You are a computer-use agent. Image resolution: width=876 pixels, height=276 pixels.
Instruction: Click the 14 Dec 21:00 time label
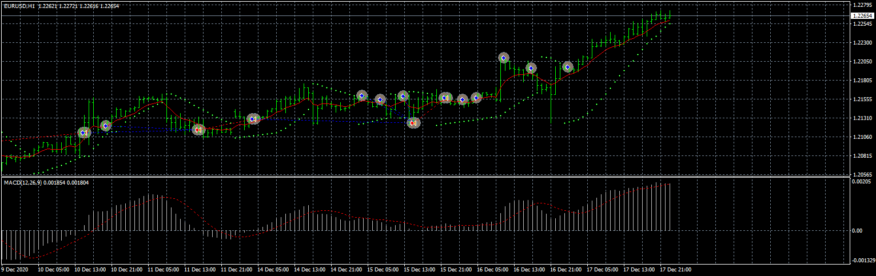[x=347, y=269]
